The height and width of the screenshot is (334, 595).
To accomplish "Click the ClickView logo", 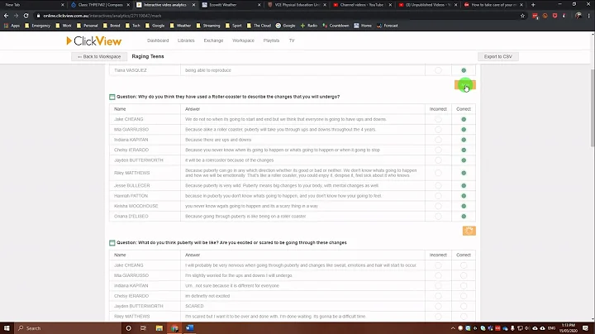I will pos(93,41).
